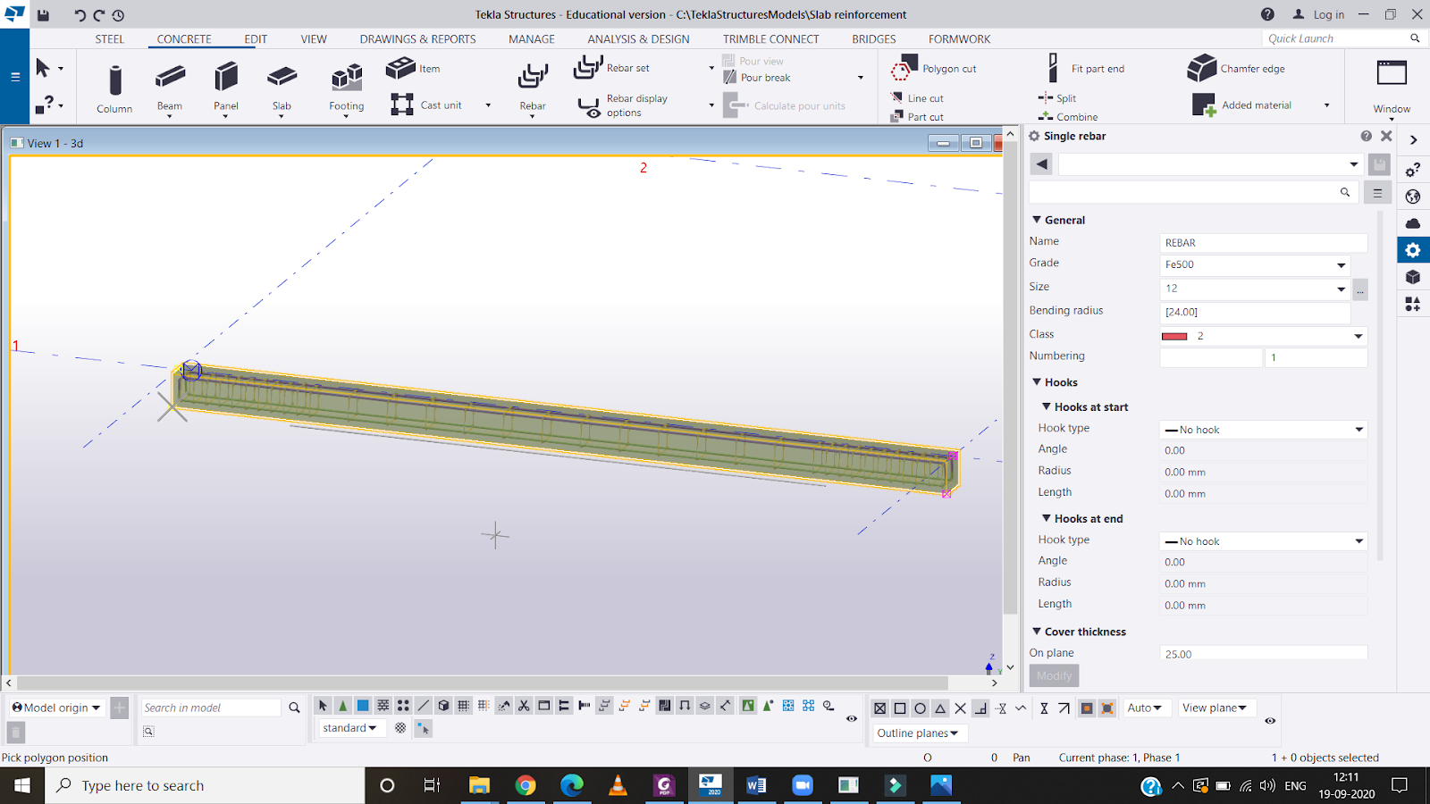Image resolution: width=1430 pixels, height=804 pixels.
Task: Switch to the Steel ribbon tab
Action: pos(110,39)
